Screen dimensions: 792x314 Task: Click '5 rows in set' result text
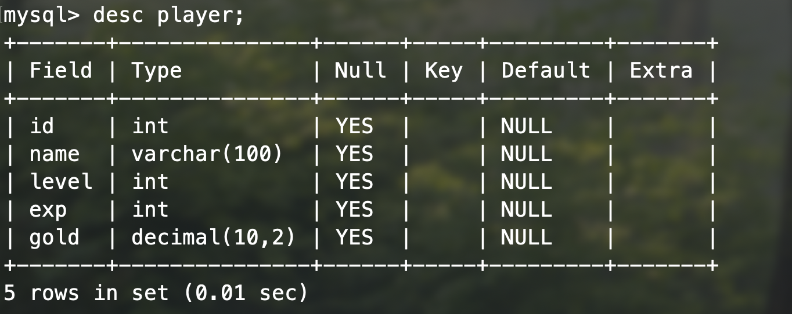[x=87, y=293]
